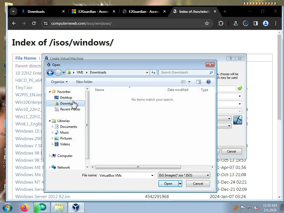
Task: Click VM1 in the address breadcrumb
Action: 80,72
